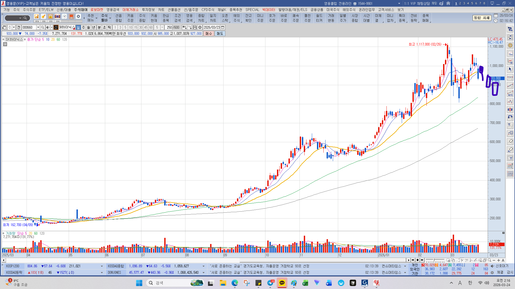Click the brush clean-up icon in toolbar
The height and width of the screenshot is (289, 515).
pyautogui.click(x=43, y=16)
